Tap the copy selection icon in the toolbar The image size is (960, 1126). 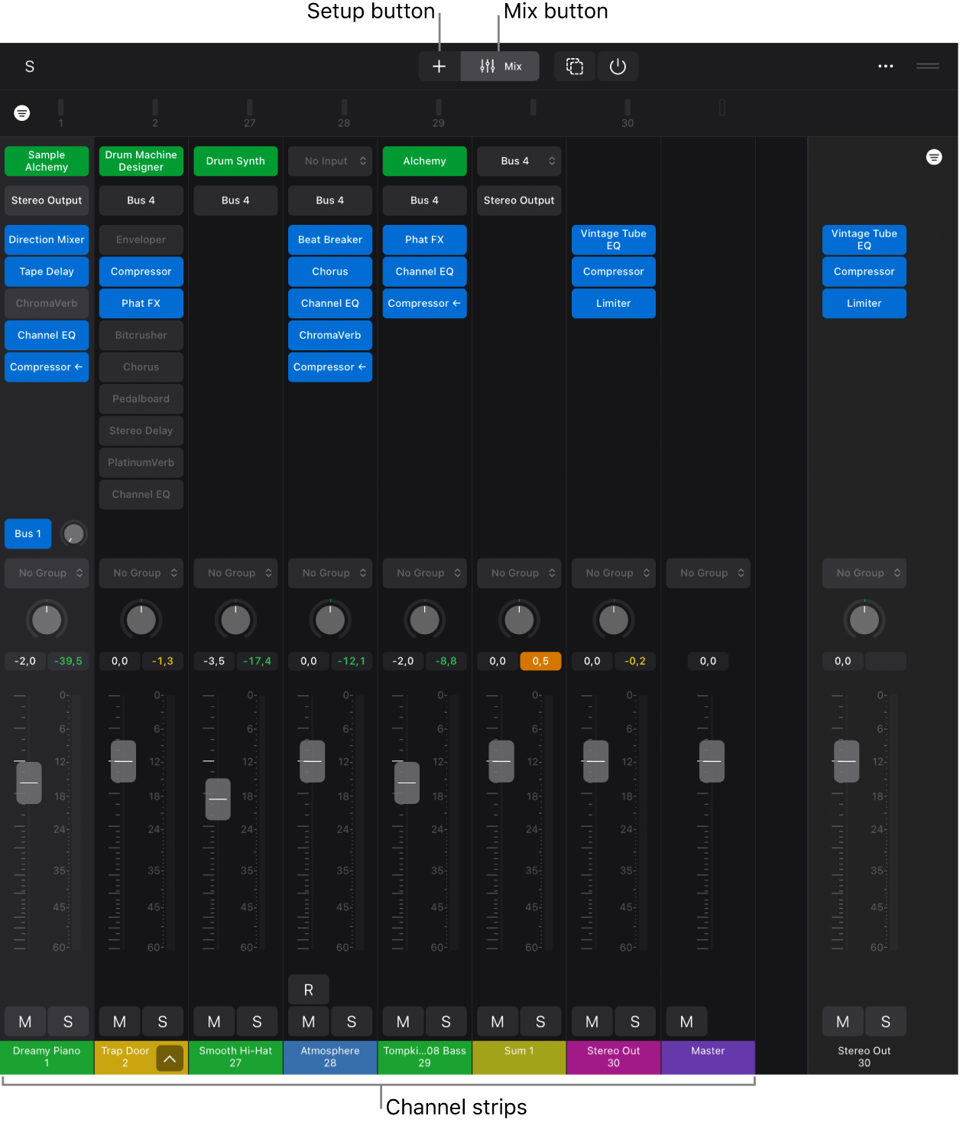pos(574,66)
